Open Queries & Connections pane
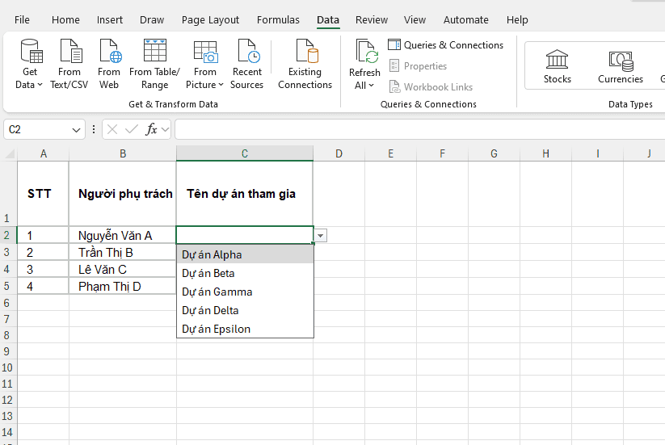The image size is (665, 445). 445,45
